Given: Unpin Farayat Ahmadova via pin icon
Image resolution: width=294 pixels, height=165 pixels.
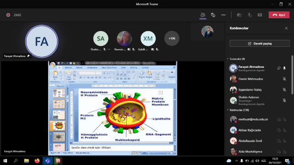Looking at the screenshot, I should [x=279, y=68].
